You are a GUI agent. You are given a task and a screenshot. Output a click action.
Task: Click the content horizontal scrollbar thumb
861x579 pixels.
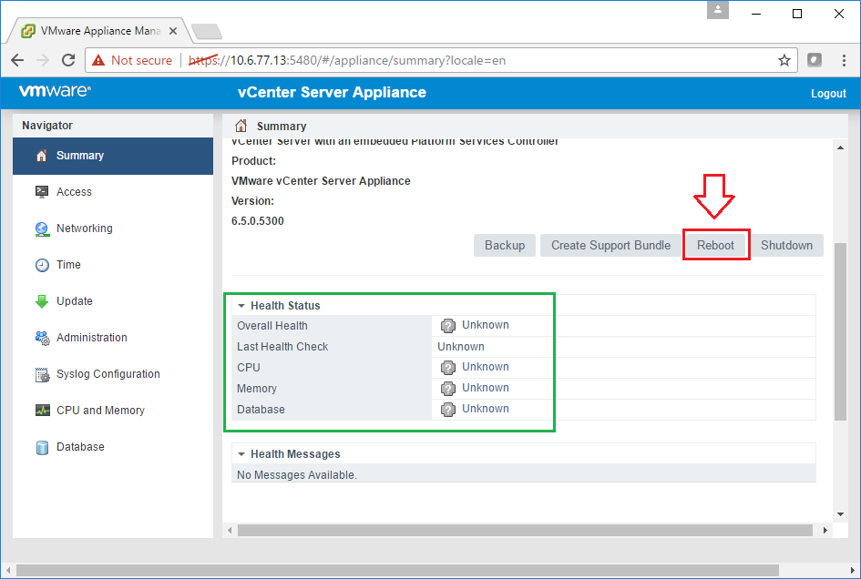525,530
